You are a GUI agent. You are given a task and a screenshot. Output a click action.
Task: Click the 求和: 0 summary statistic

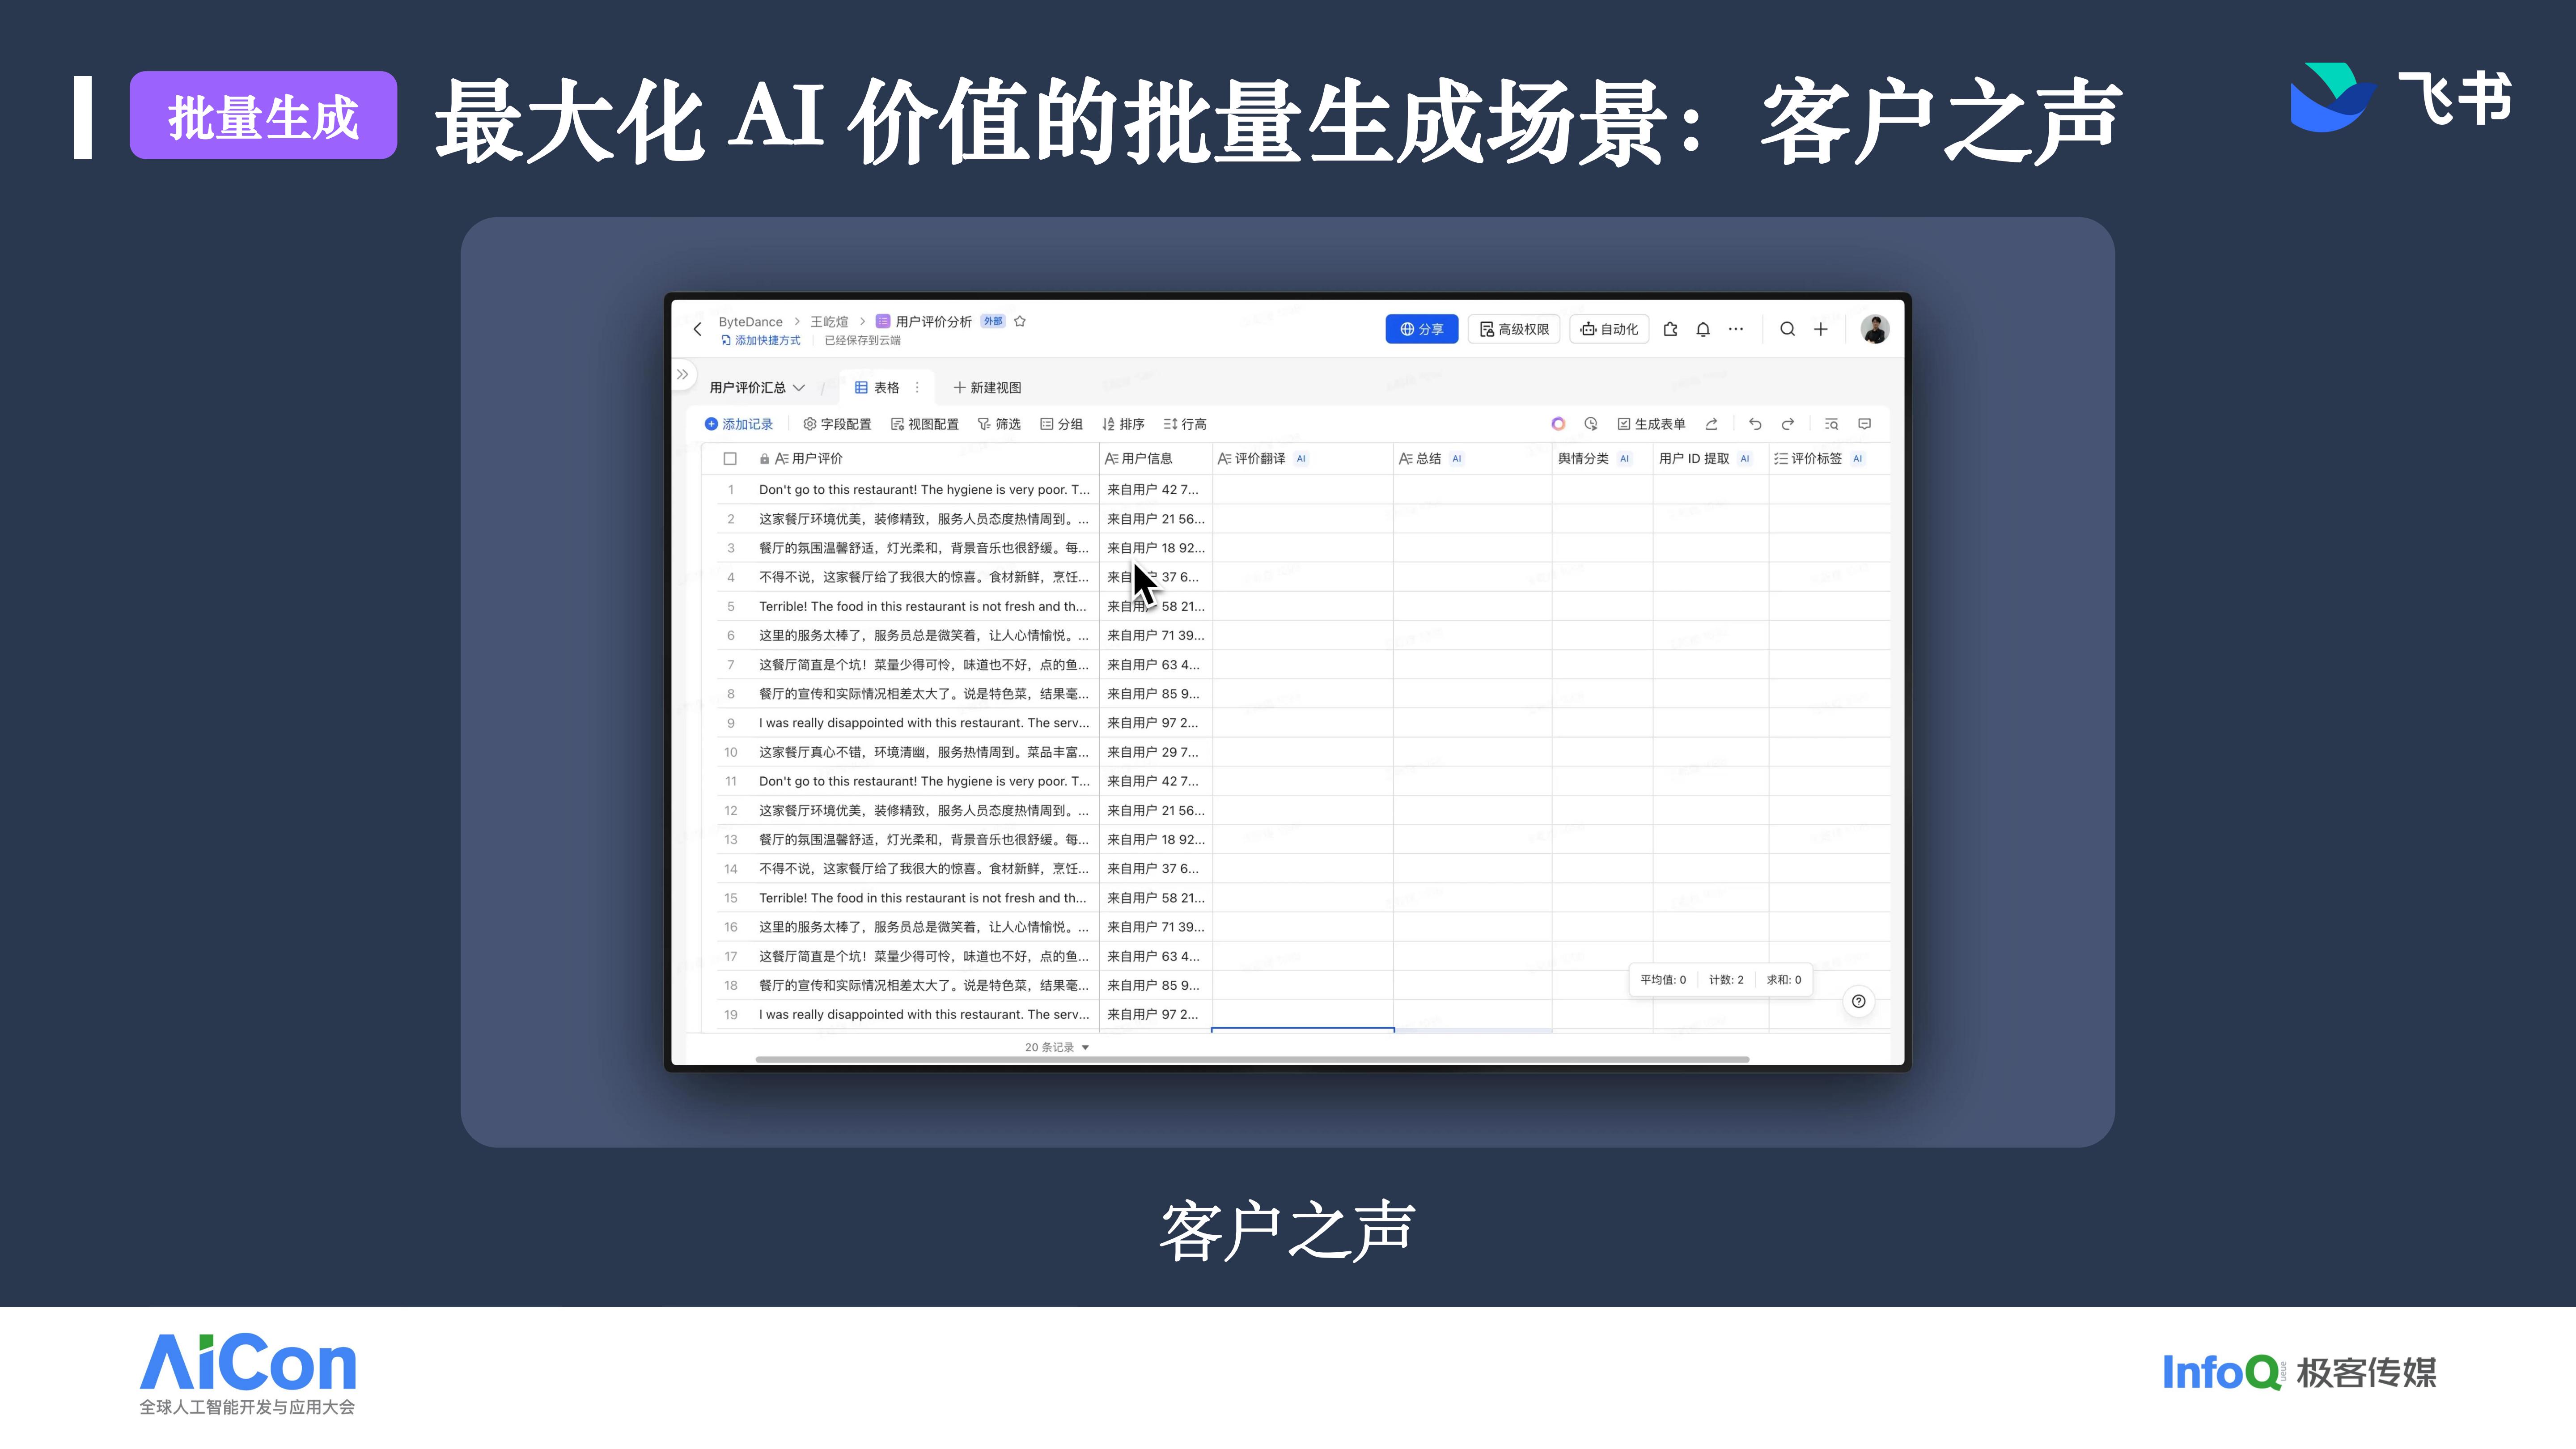point(1784,980)
